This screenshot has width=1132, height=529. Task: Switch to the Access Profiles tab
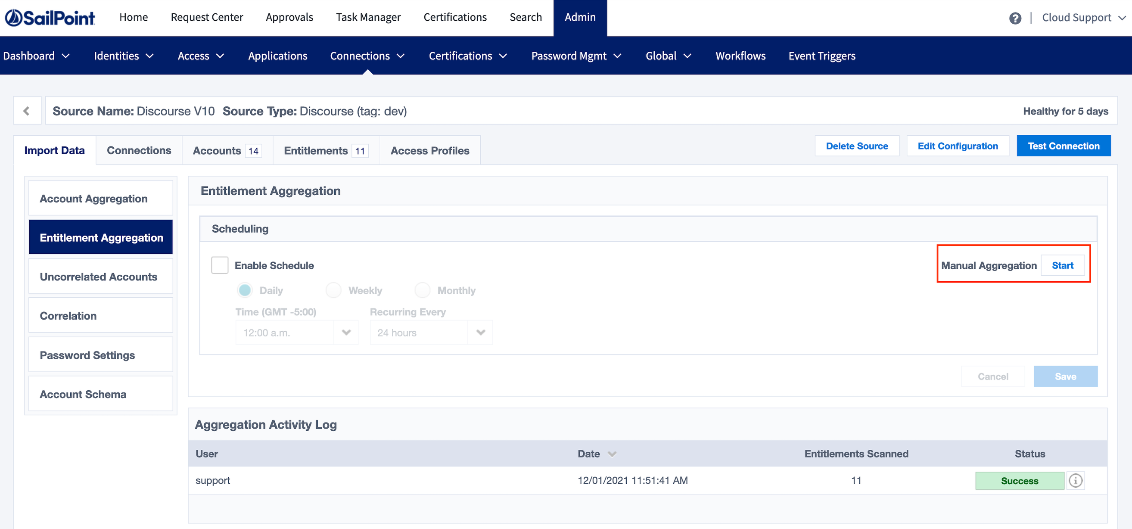(429, 150)
